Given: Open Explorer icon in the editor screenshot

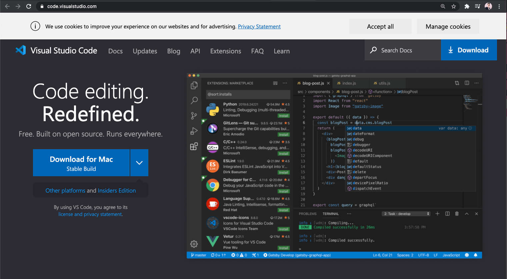Looking at the screenshot, I should pyautogui.click(x=194, y=85).
